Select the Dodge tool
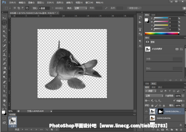 click(x=4, y=77)
